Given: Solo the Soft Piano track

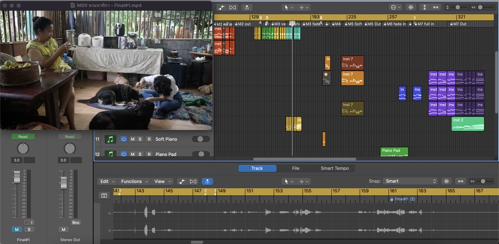Looking at the screenshot, I should [x=140, y=139].
